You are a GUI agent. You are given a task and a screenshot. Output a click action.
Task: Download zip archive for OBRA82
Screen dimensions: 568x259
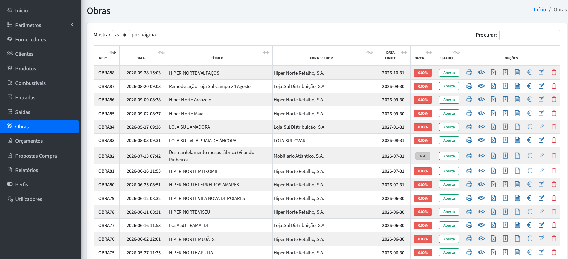(x=505, y=156)
